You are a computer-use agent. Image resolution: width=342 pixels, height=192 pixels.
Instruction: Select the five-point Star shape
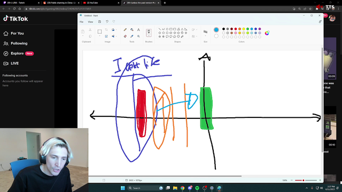click(159, 37)
